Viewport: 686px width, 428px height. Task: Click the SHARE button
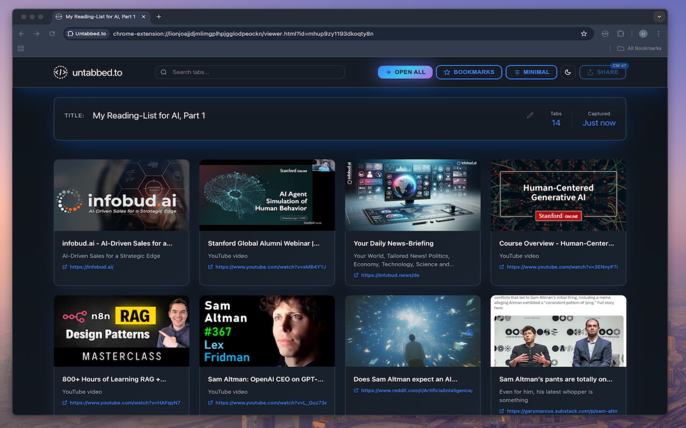[602, 72]
